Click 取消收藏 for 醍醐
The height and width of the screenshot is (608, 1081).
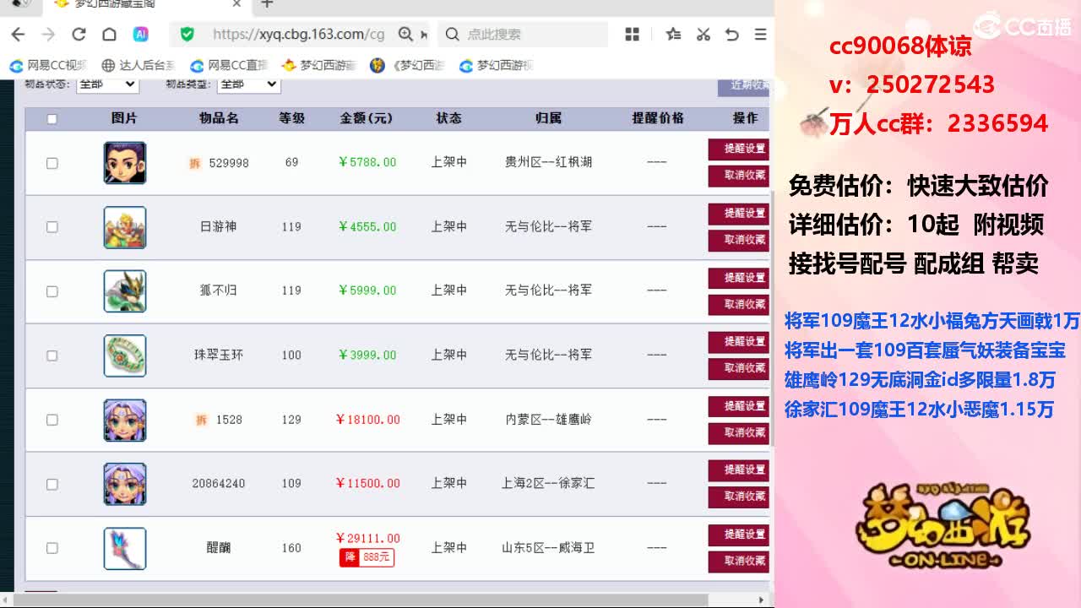click(x=740, y=561)
